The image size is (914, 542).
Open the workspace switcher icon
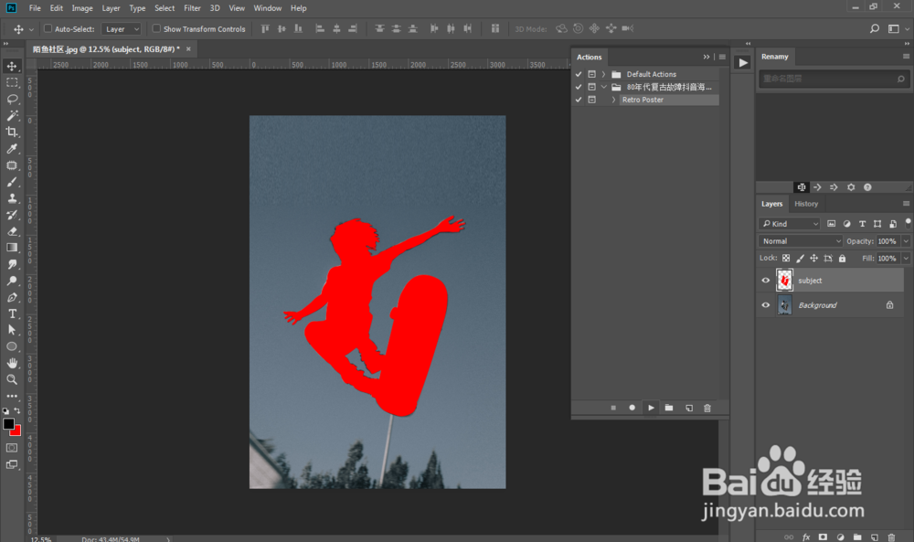[894, 28]
